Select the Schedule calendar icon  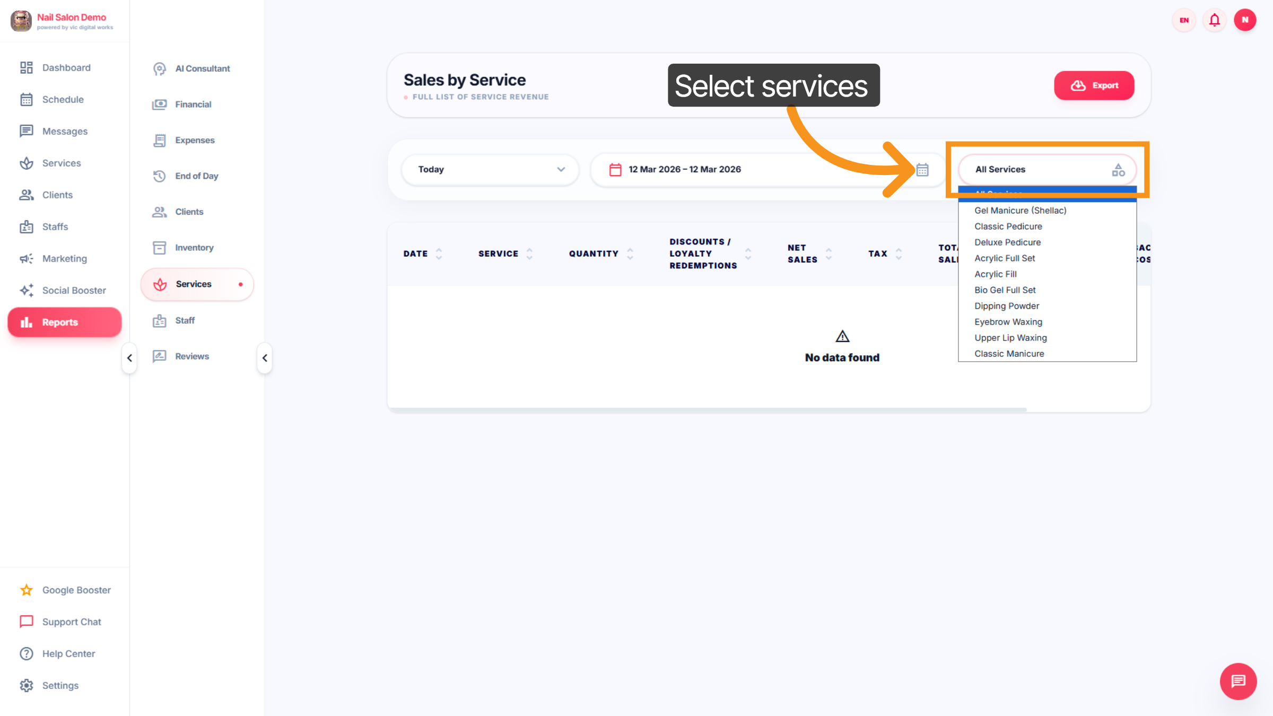tap(27, 99)
